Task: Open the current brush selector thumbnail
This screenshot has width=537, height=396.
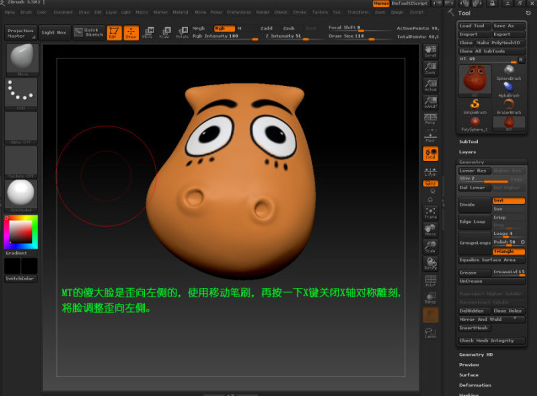Action: (x=22, y=60)
